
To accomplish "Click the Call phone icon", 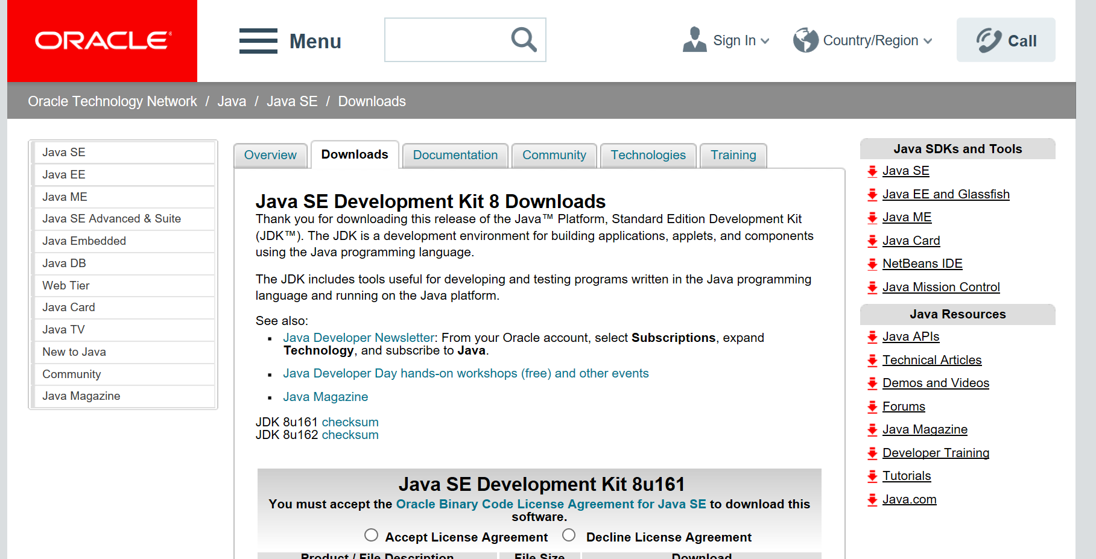I will pyautogui.click(x=989, y=40).
